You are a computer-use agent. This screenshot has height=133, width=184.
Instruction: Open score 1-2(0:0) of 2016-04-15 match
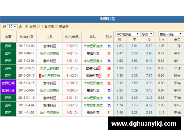coord(72,83)
